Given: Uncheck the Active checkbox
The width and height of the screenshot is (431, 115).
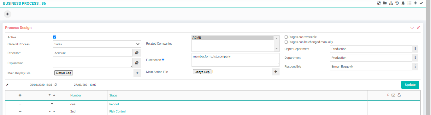Looking at the screenshot, I should 55,37.
